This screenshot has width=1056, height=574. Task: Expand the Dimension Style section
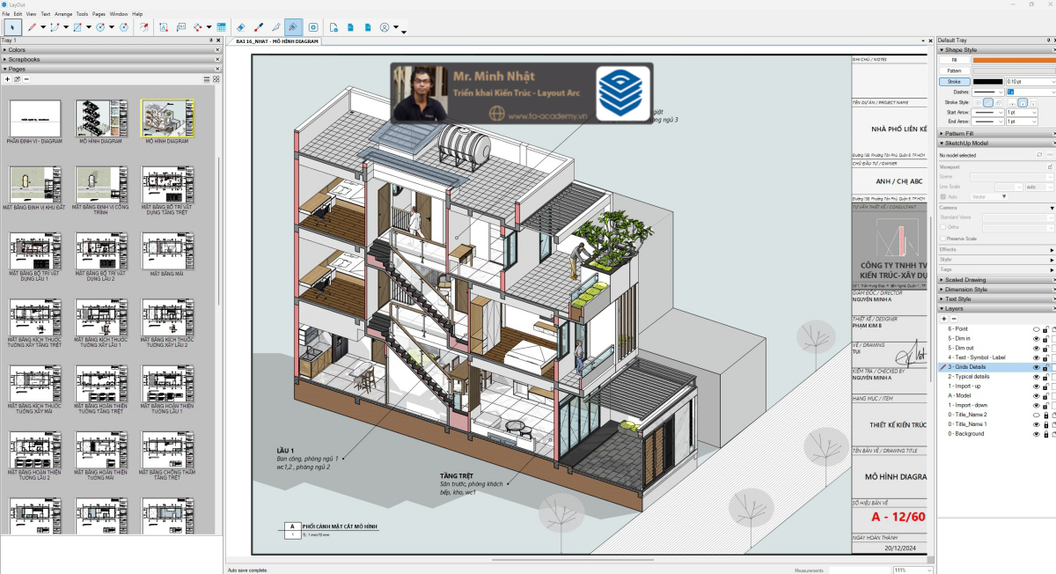pos(994,290)
